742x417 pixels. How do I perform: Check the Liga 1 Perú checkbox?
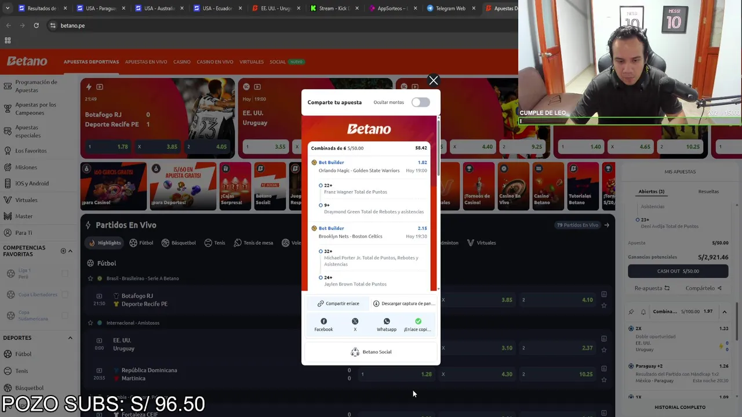65,273
